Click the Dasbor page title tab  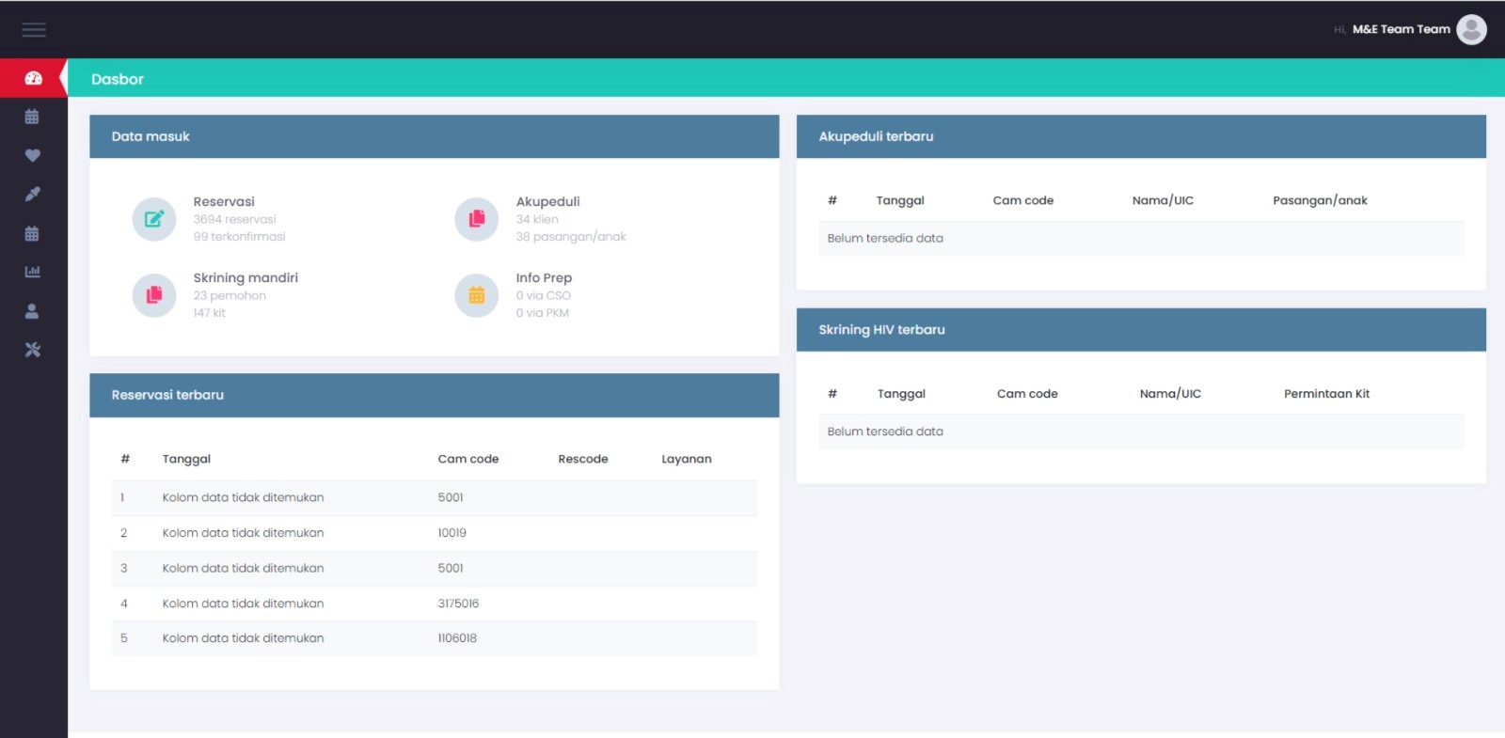(x=118, y=79)
